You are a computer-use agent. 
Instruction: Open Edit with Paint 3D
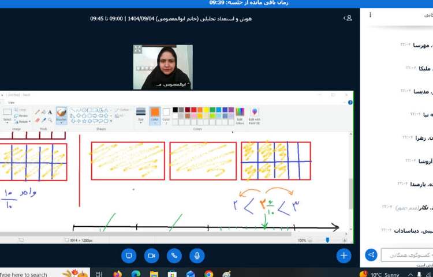(x=255, y=116)
